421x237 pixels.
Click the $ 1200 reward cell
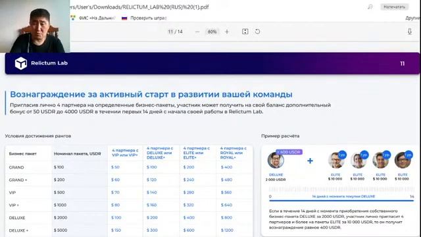click(x=227, y=230)
